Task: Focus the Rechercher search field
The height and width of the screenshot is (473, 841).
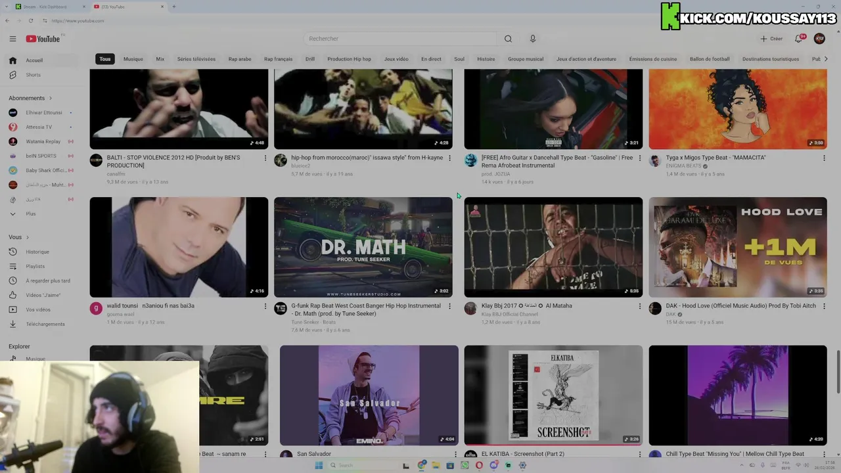Action: point(399,39)
